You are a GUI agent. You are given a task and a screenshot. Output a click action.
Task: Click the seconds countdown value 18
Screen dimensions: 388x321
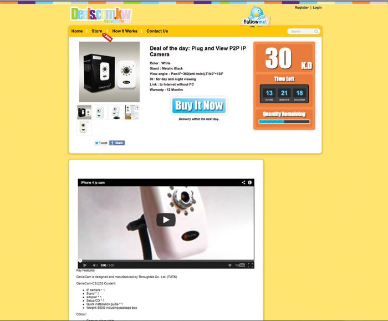click(299, 93)
